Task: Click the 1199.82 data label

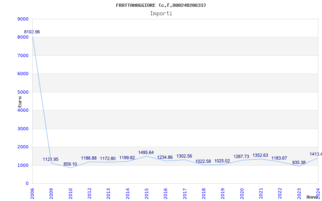Action: pos(127,158)
